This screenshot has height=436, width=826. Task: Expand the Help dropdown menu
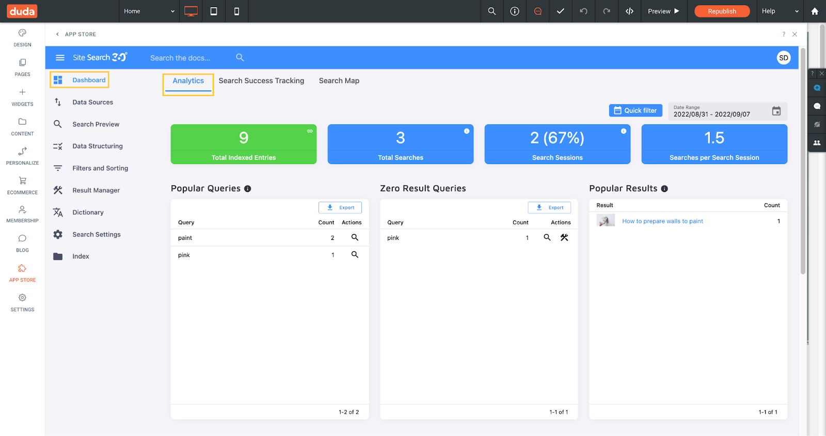(780, 11)
